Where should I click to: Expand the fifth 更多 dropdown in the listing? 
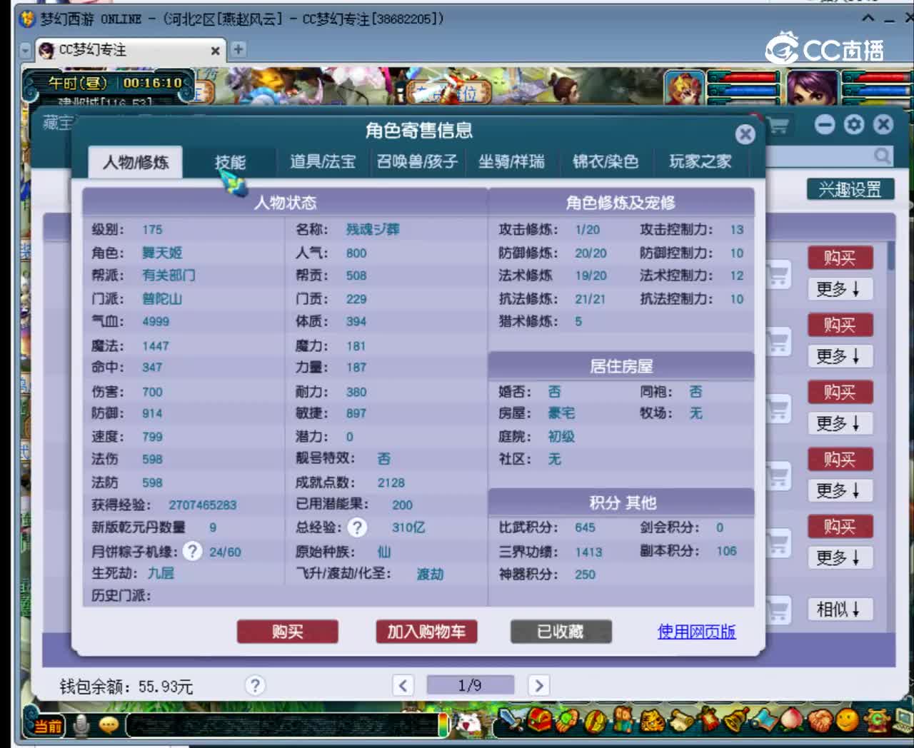click(x=840, y=557)
